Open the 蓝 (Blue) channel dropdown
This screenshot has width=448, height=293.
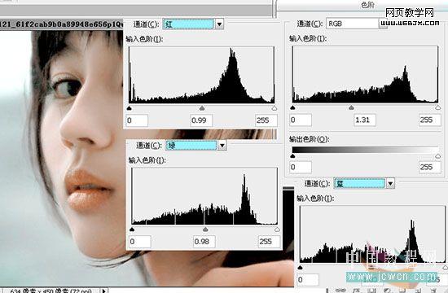click(x=390, y=183)
